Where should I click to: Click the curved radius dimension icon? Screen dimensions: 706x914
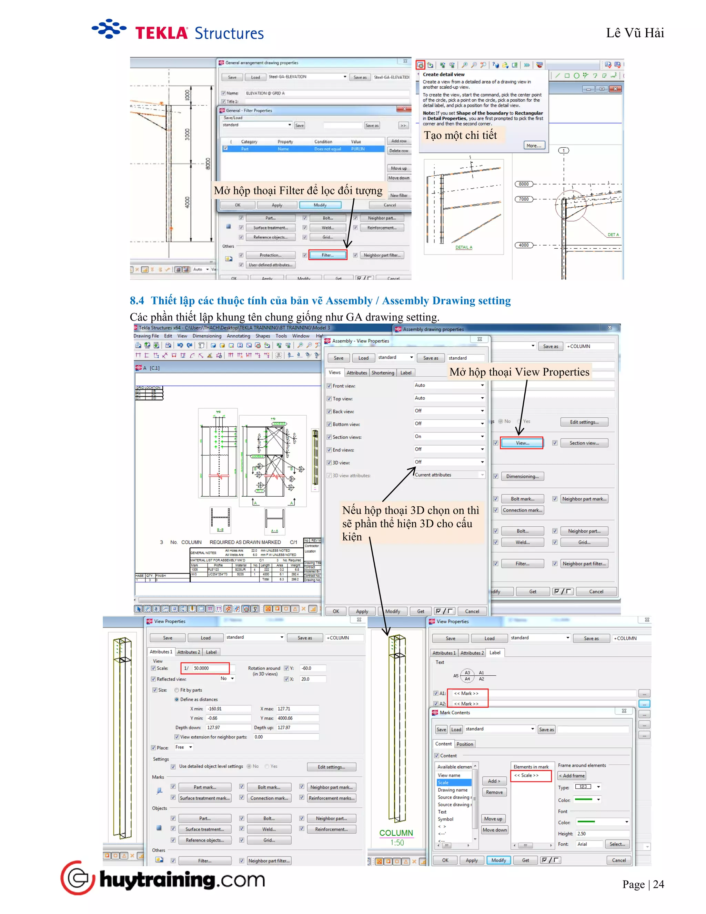pos(192,355)
